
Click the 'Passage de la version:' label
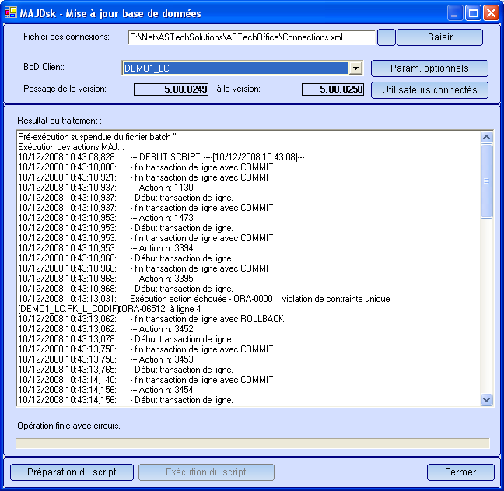(x=65, y=89)
